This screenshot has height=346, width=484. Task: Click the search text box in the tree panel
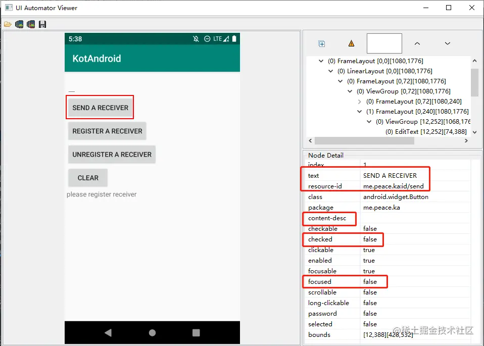[384, 43]
